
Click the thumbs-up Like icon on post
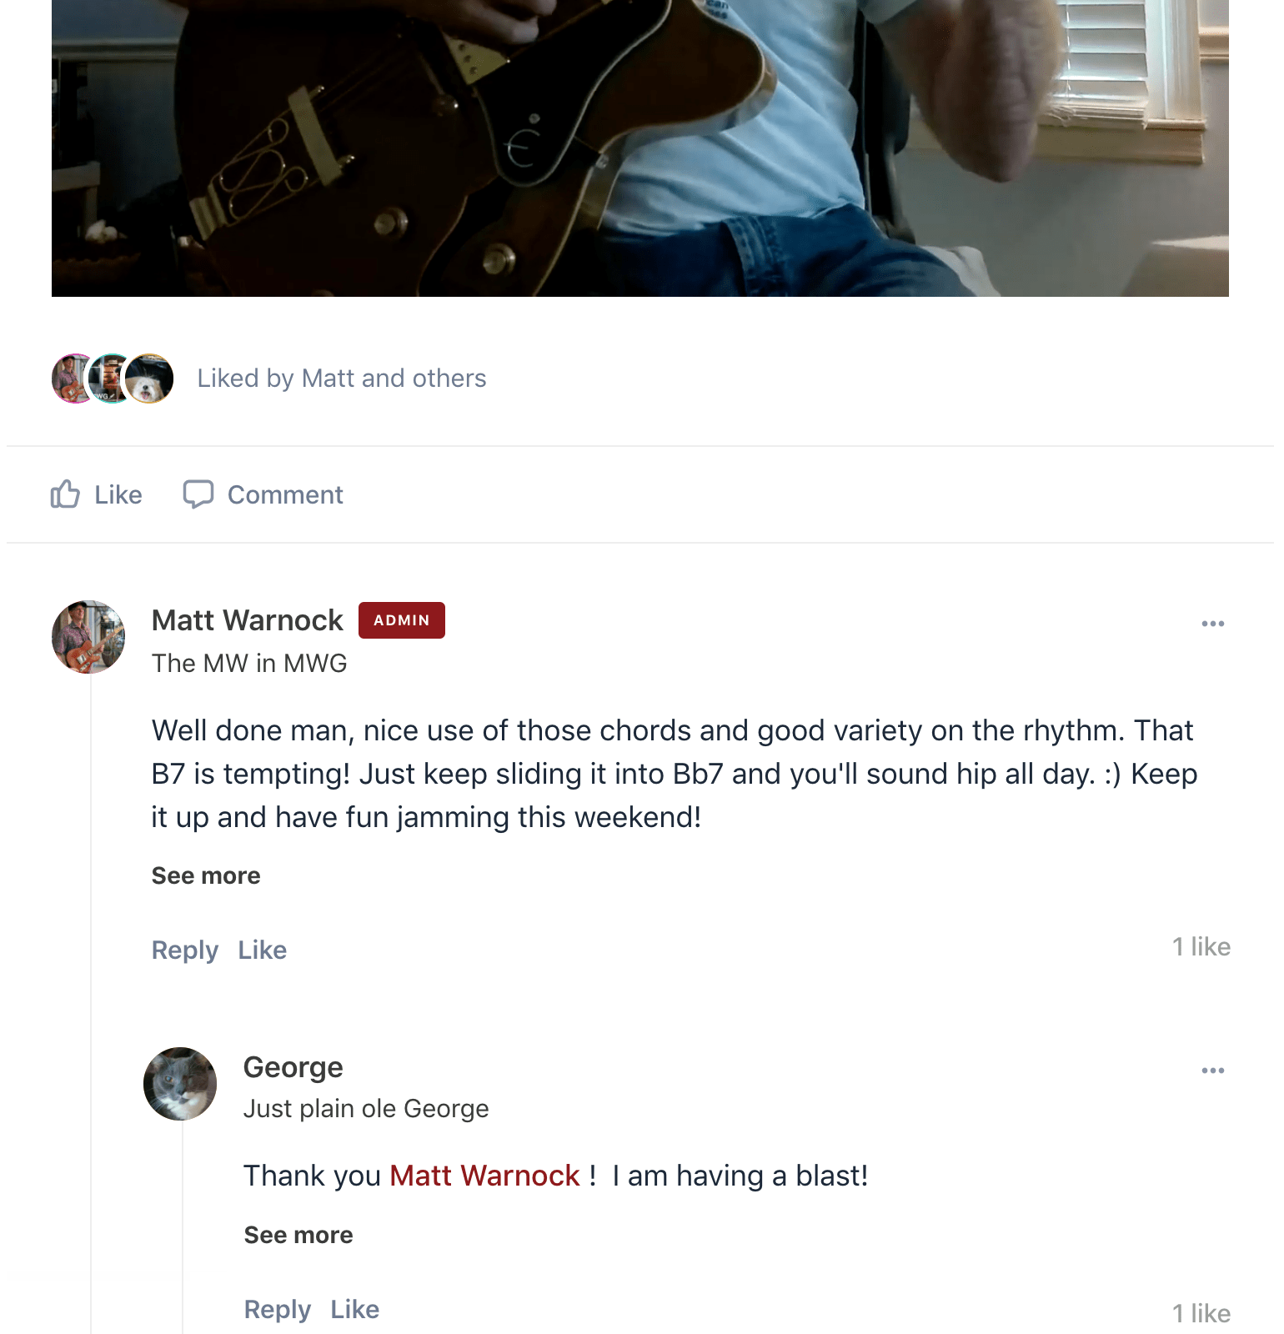65,494
